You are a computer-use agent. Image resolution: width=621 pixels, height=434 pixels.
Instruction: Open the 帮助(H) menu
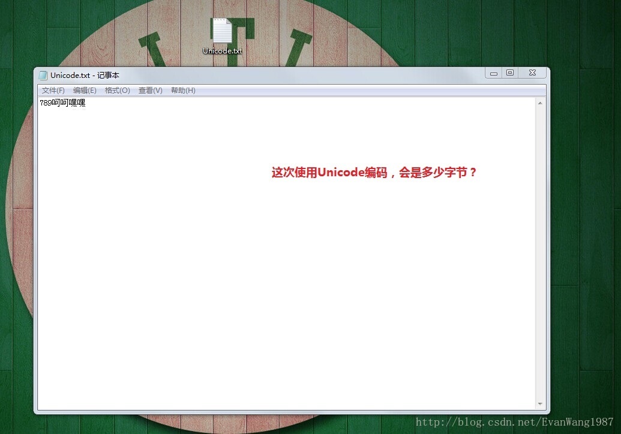(x=183, y=90)
